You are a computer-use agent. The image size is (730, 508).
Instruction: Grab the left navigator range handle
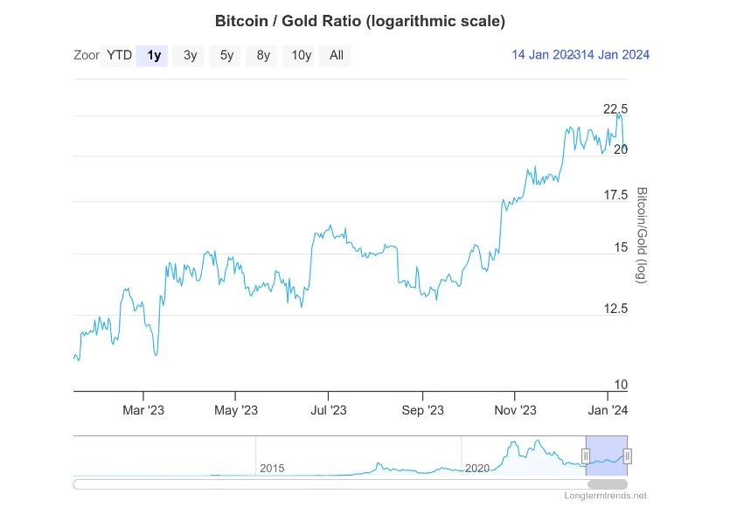(x=586, y=456)
